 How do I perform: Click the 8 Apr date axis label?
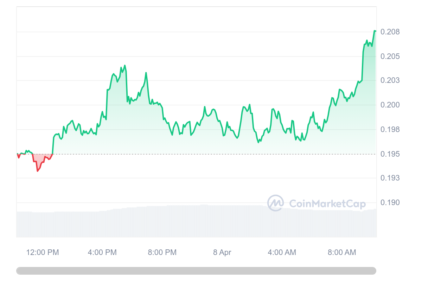(222, 252)
